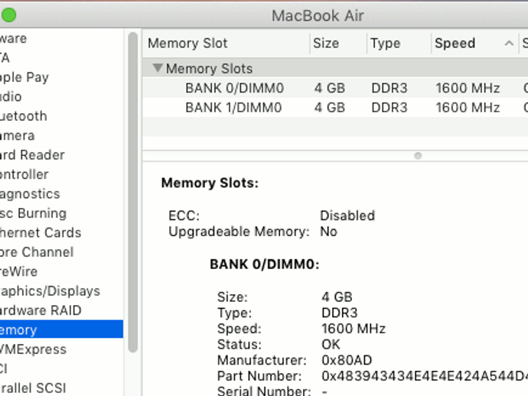Select Camera in sidebar
The height and width of the screenshot is (396, 528).
click(x=17, y=135)
